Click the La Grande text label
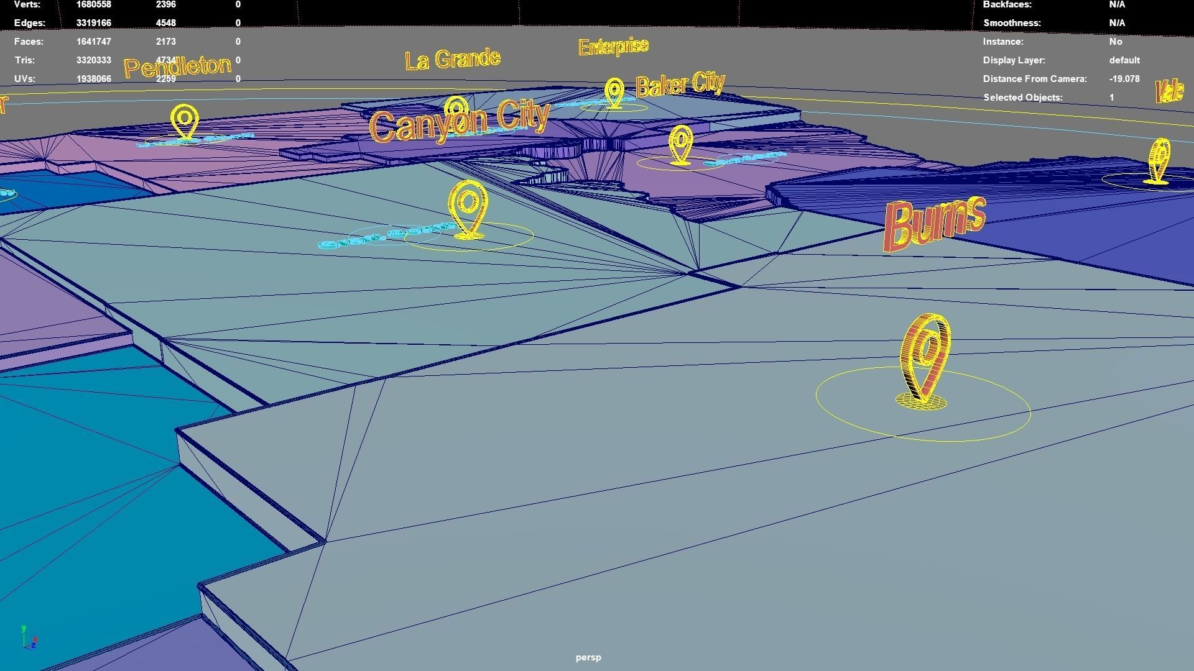The height and width of the screenshot is (671, 1194). 452,59
